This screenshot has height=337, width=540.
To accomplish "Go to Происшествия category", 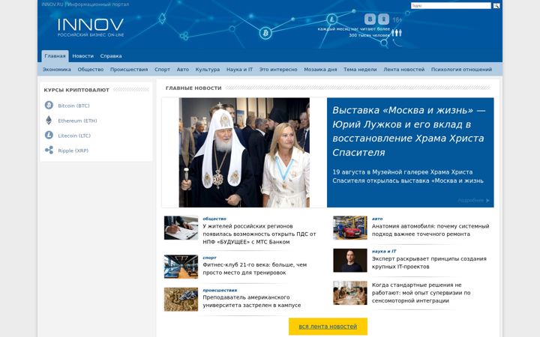I will (129, 70).
